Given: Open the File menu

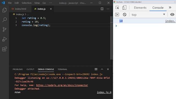Looking at the screenshot, I should [10, 3].
